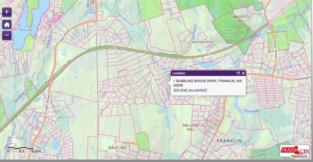Zoom in with the plus button
The image size is (313, 162).
pos(7,13)
